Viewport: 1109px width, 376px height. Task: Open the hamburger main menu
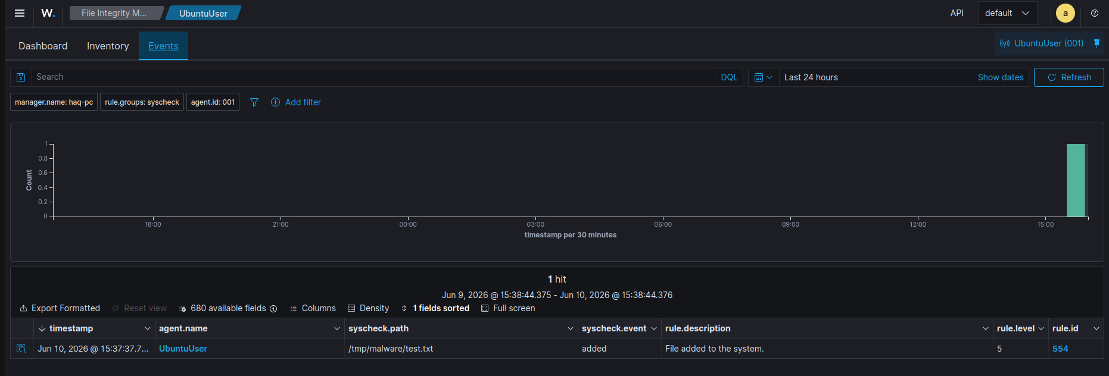[20, 13]
